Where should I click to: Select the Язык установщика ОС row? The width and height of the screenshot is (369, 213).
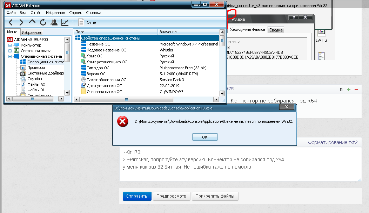[x=147, y=62]
